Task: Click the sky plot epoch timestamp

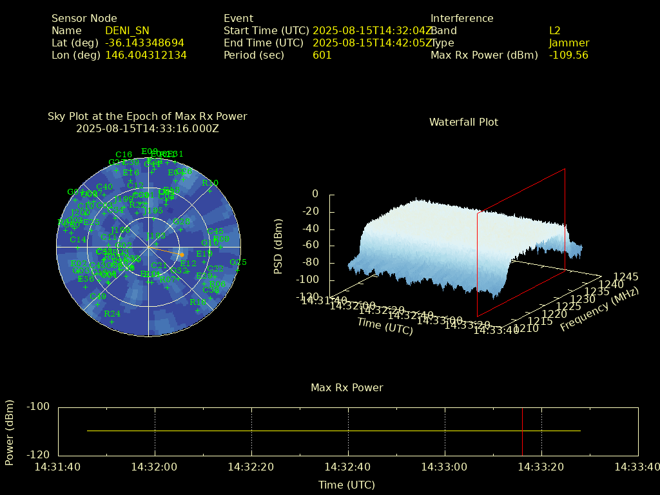Action: 147,128
